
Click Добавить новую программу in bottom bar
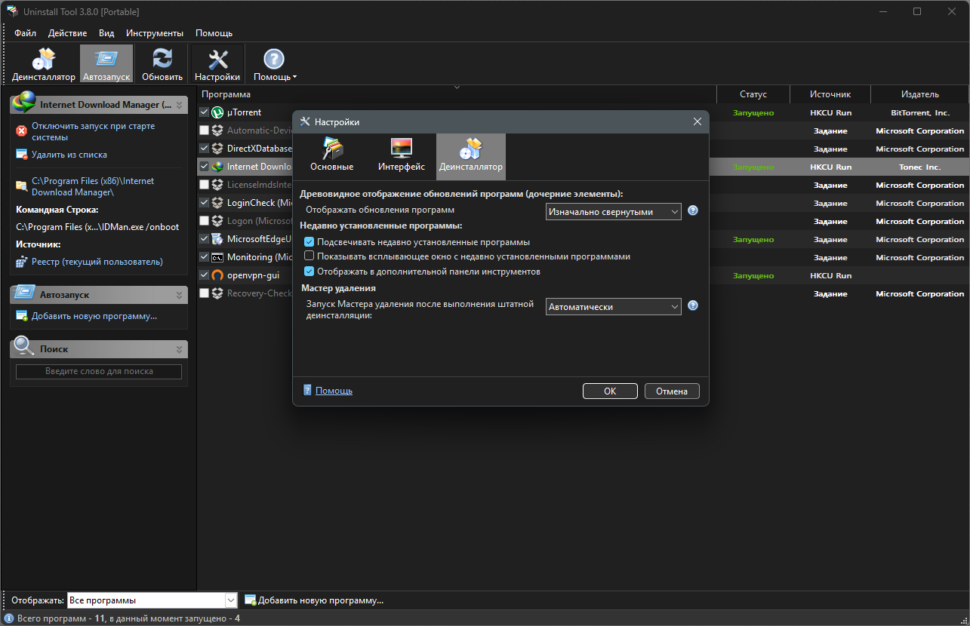[x=321, y=600]
